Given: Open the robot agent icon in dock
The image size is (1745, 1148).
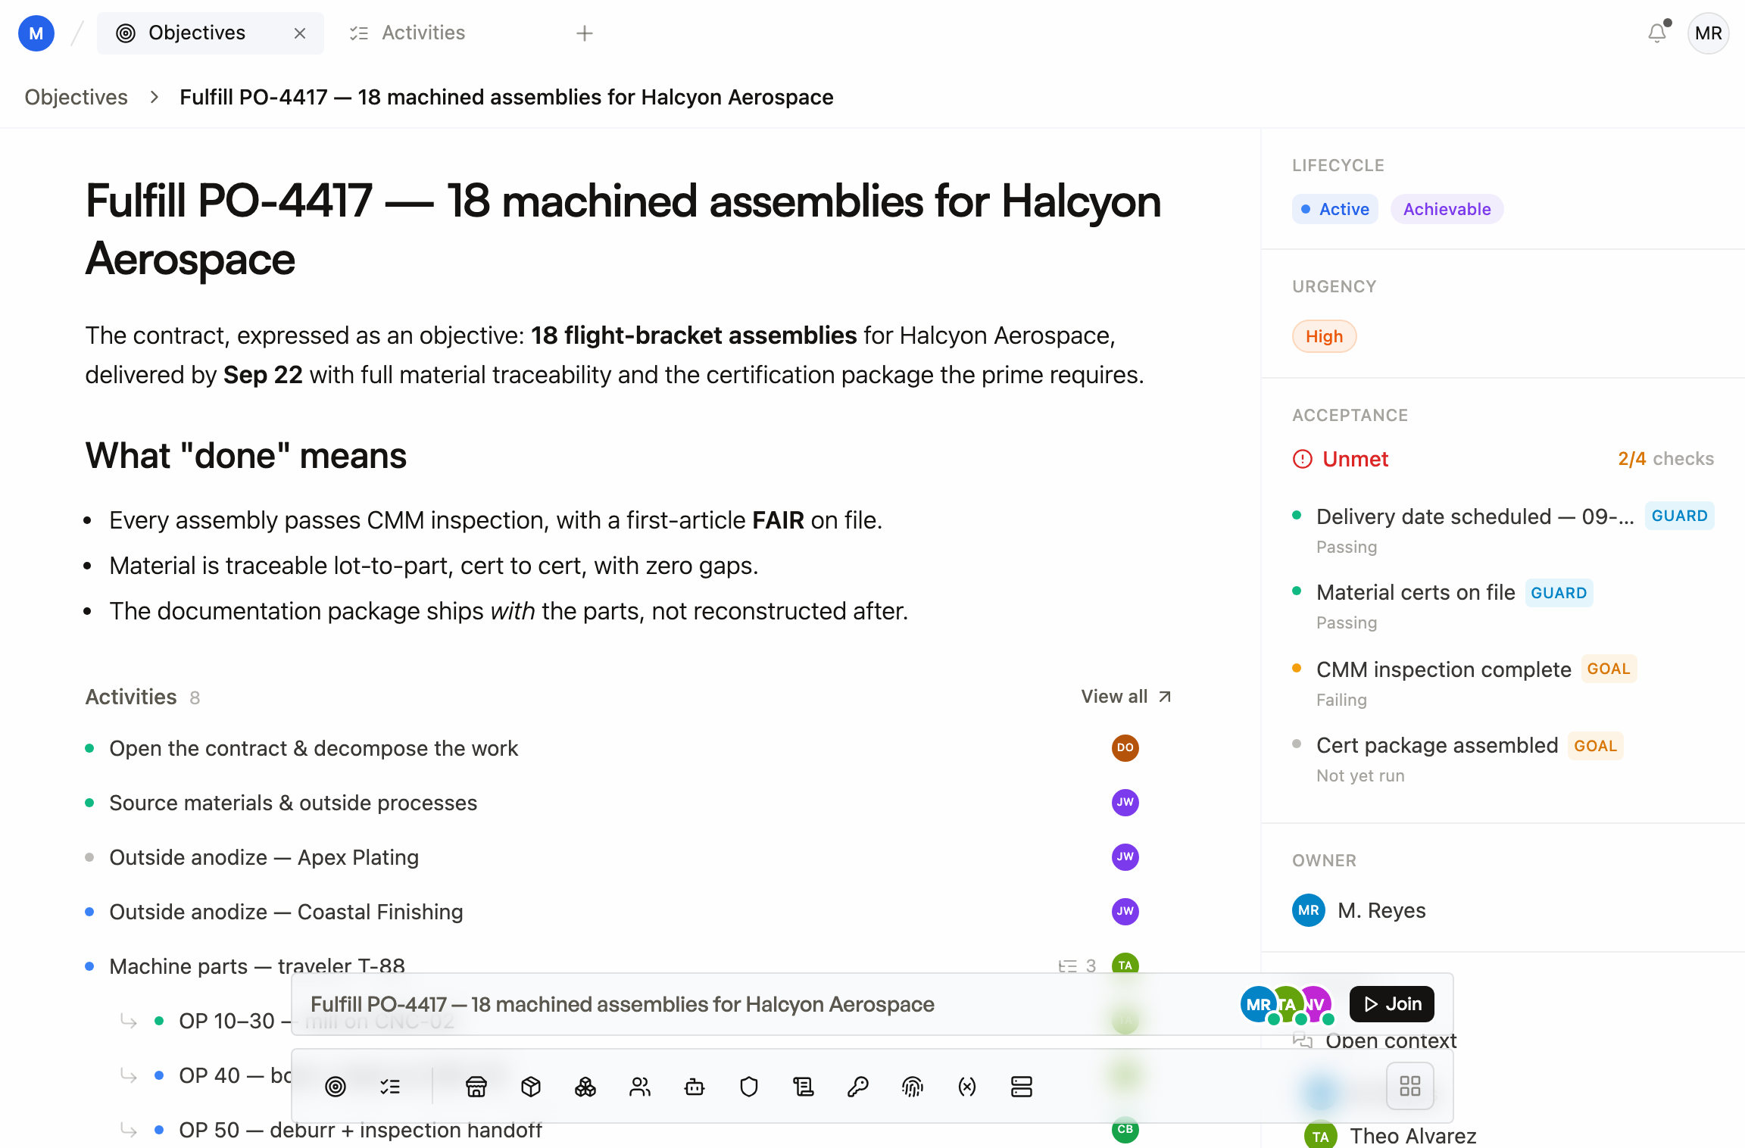Looking at the screenshot, I should point(695,1087).
